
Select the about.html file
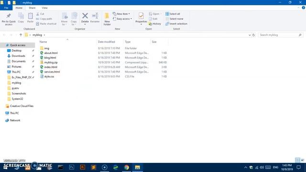pyautogui.click(x=49, y=53)
